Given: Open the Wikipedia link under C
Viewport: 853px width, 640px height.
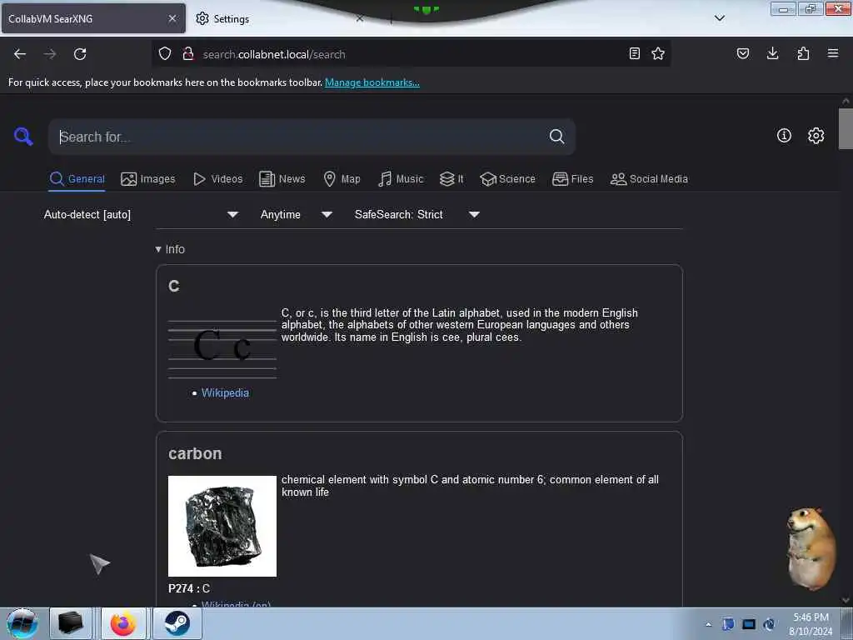Looking at the screenshot, I should pyautogui.click(x=225, y=393).
